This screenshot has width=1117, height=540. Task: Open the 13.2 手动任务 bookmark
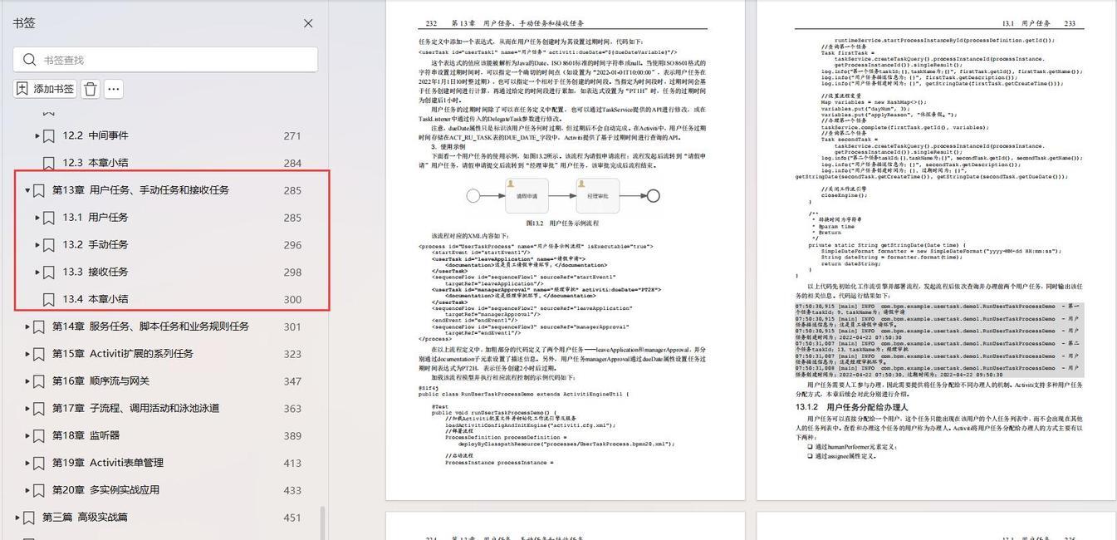pyautogui.click(x=96, y=245)
